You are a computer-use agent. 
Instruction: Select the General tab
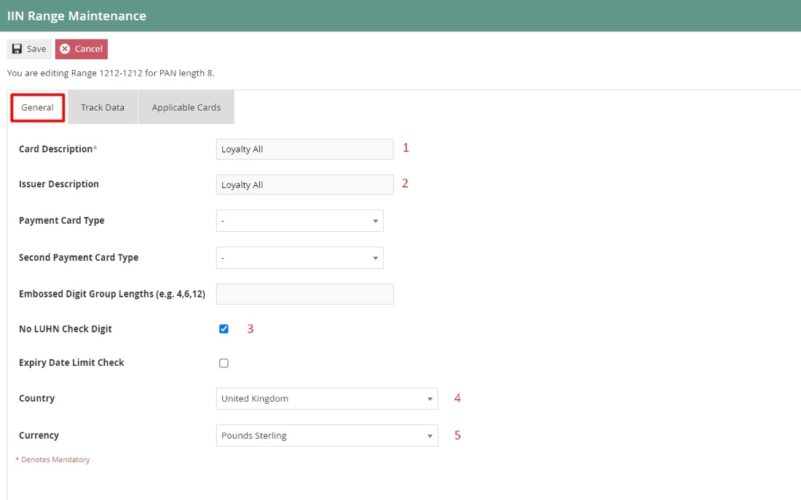point(37,107)
